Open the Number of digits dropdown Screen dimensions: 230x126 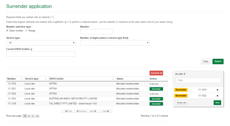tap(115, 43)
